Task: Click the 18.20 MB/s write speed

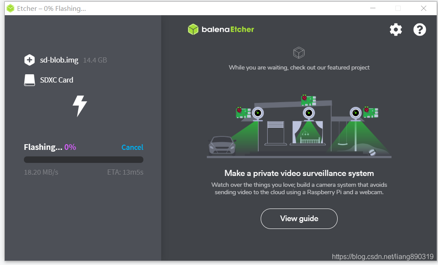Action: [x=41, y=172]
